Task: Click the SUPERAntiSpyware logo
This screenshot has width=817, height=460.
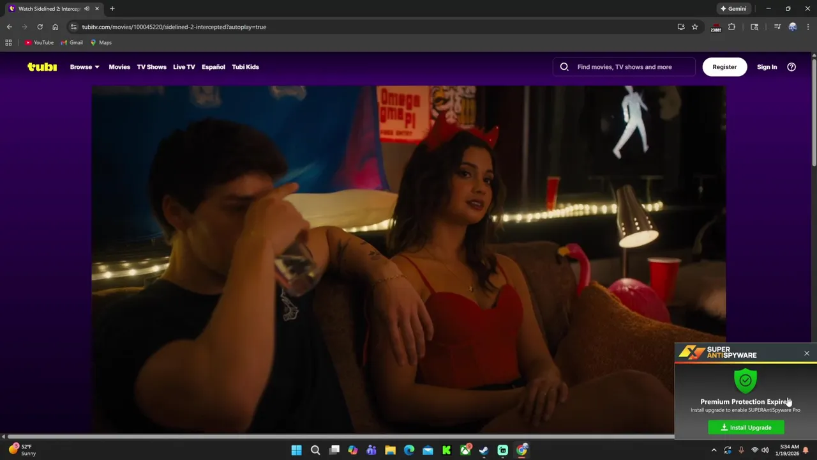Action: tap(717, 352)
